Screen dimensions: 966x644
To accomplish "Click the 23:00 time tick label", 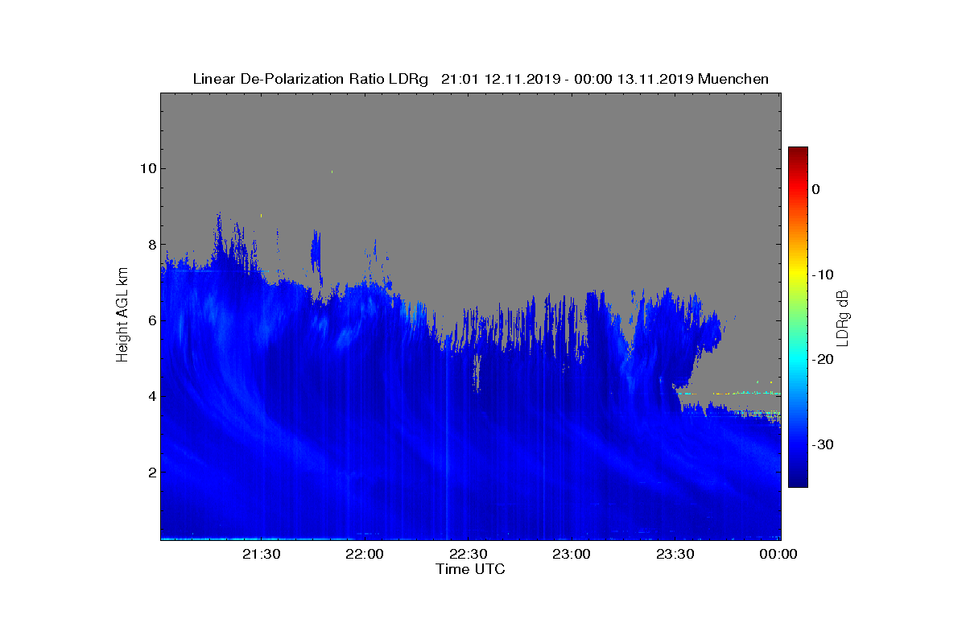I will point(573,555).
